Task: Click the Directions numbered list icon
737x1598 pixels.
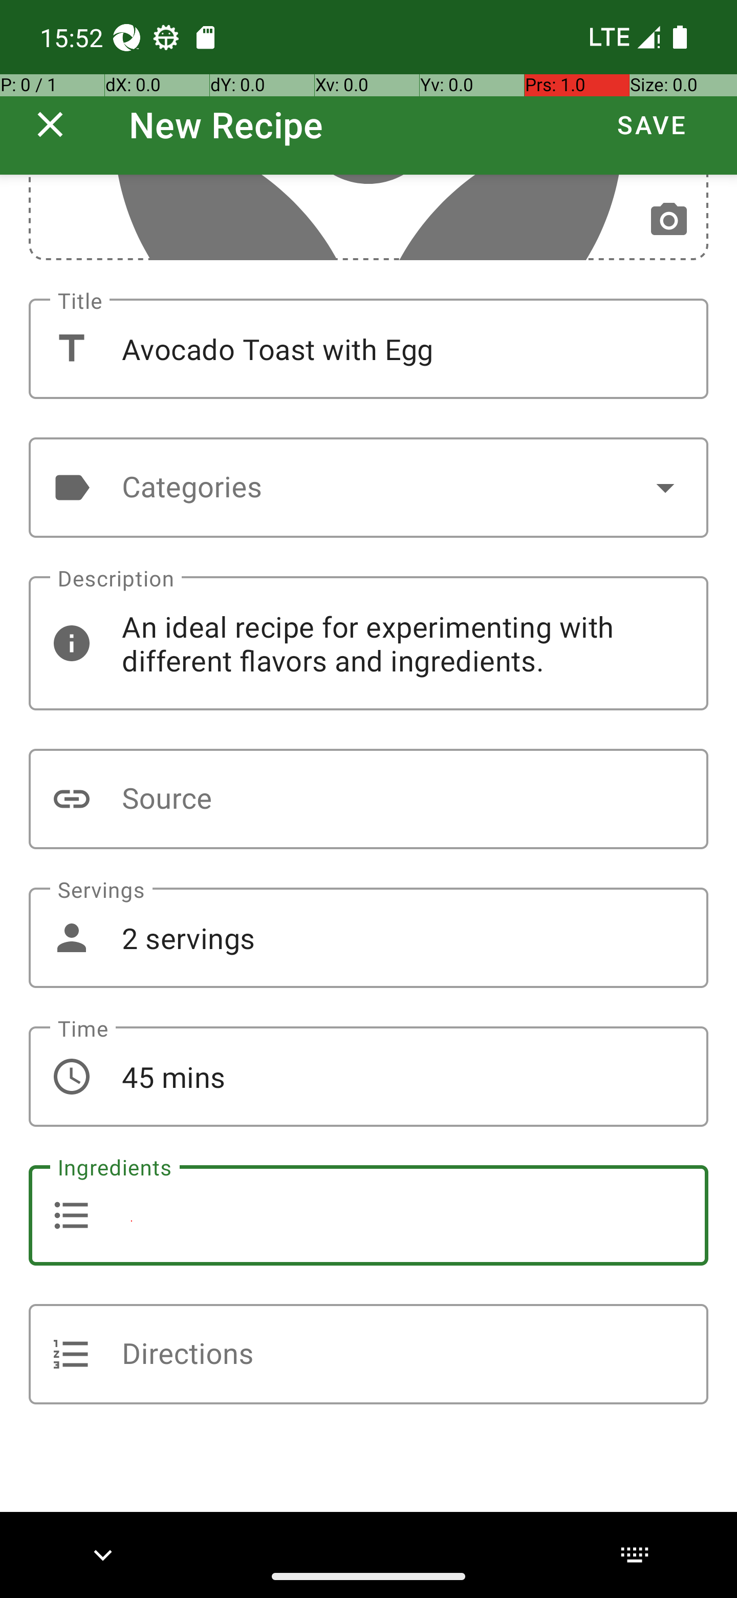Action: click(71, 1354)
